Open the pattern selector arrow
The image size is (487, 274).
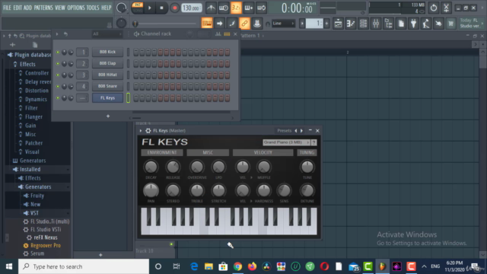coord(302,24)
